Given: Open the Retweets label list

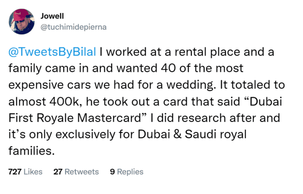Looking at the screenshot, I should point(81,172).
